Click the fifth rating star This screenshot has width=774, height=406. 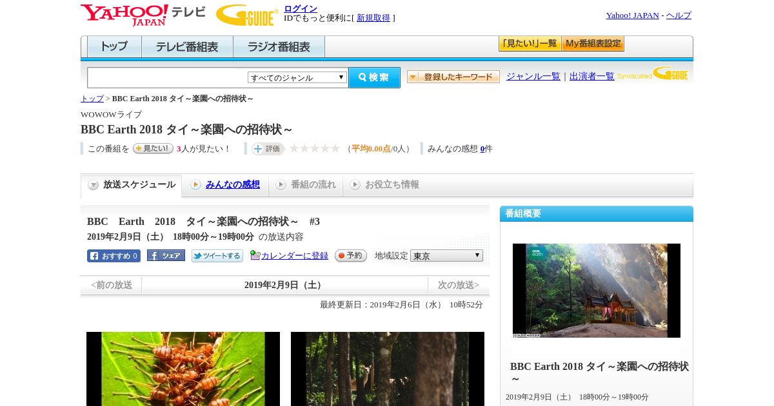pyautogui.click(x=335, y=148)
